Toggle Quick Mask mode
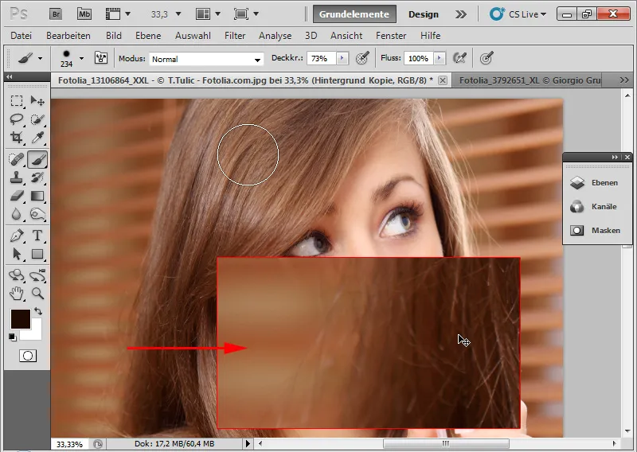 pyautogui.click(x=28, y=357)
